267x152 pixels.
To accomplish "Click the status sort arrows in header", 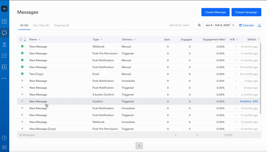I will 25,39.
